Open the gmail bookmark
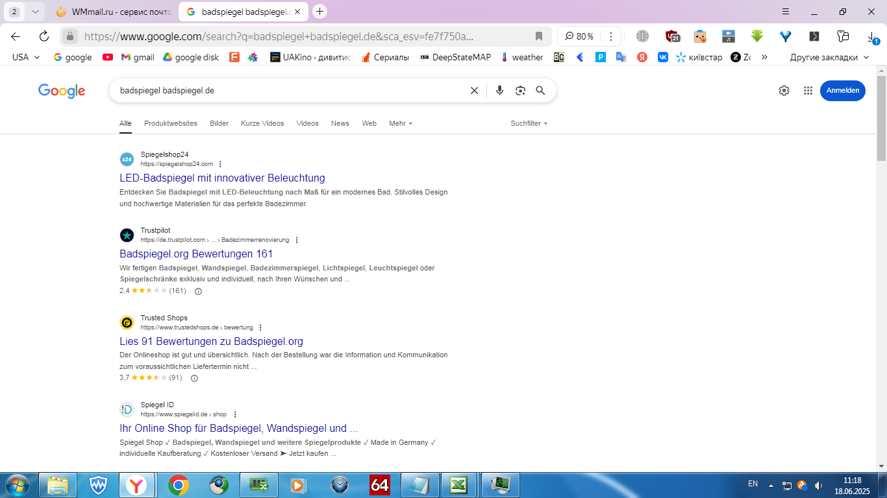887x498 pixels. point(138,57)
